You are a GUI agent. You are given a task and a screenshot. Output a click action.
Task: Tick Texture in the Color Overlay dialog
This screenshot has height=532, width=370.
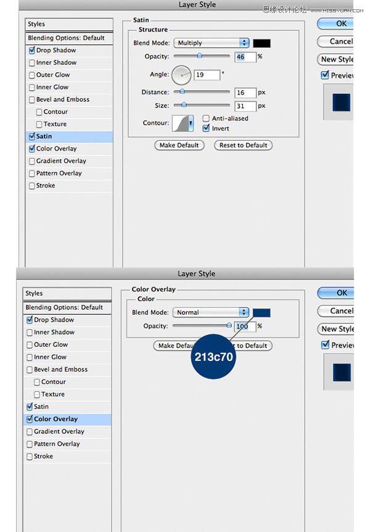37,394
